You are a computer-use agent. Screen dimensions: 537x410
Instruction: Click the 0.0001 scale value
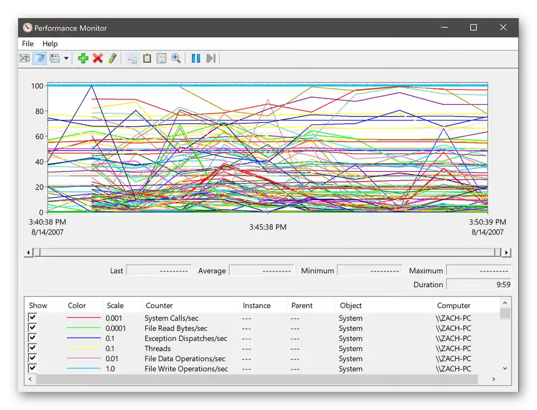tap(115, 328)
